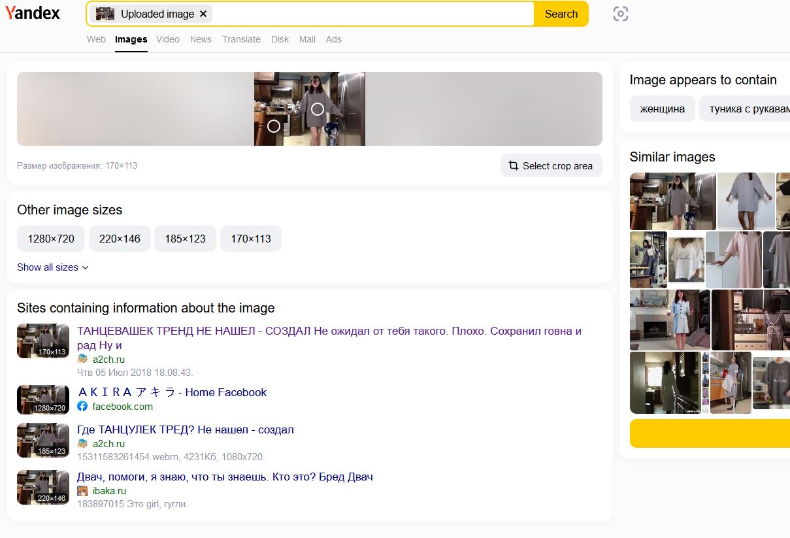
Task: Open the Двач, помоги result link
Action: click(x=225, y=477)
